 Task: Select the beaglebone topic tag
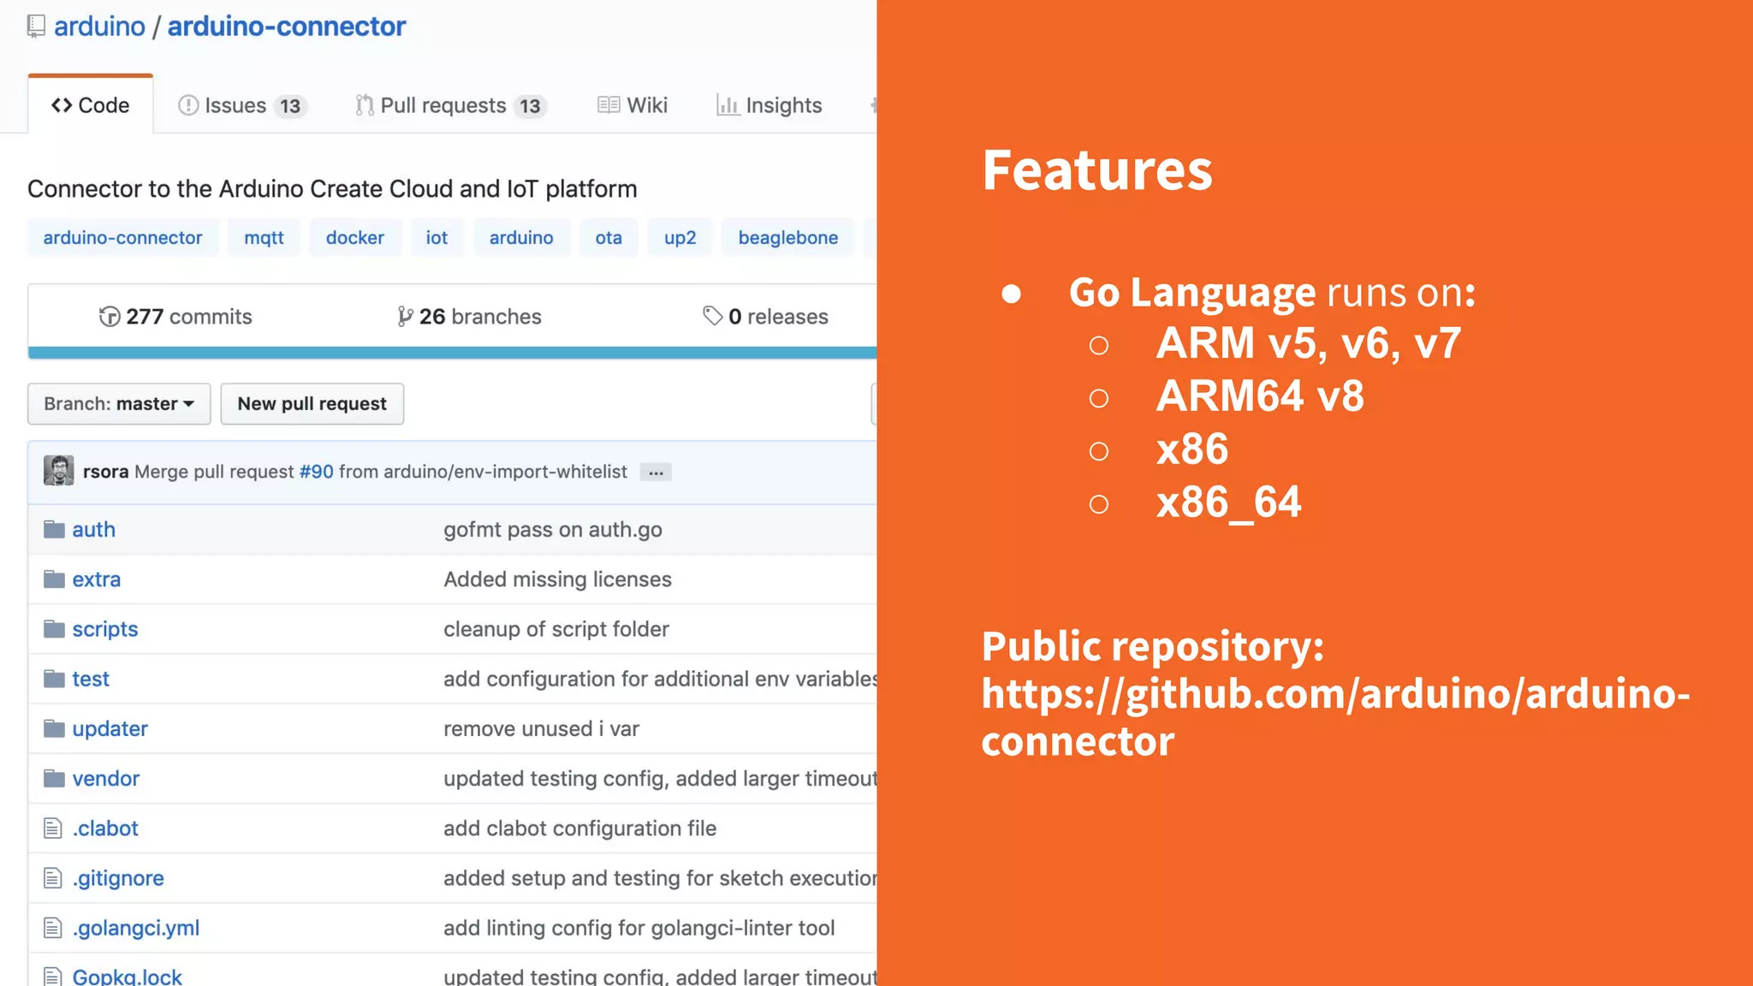788,238
